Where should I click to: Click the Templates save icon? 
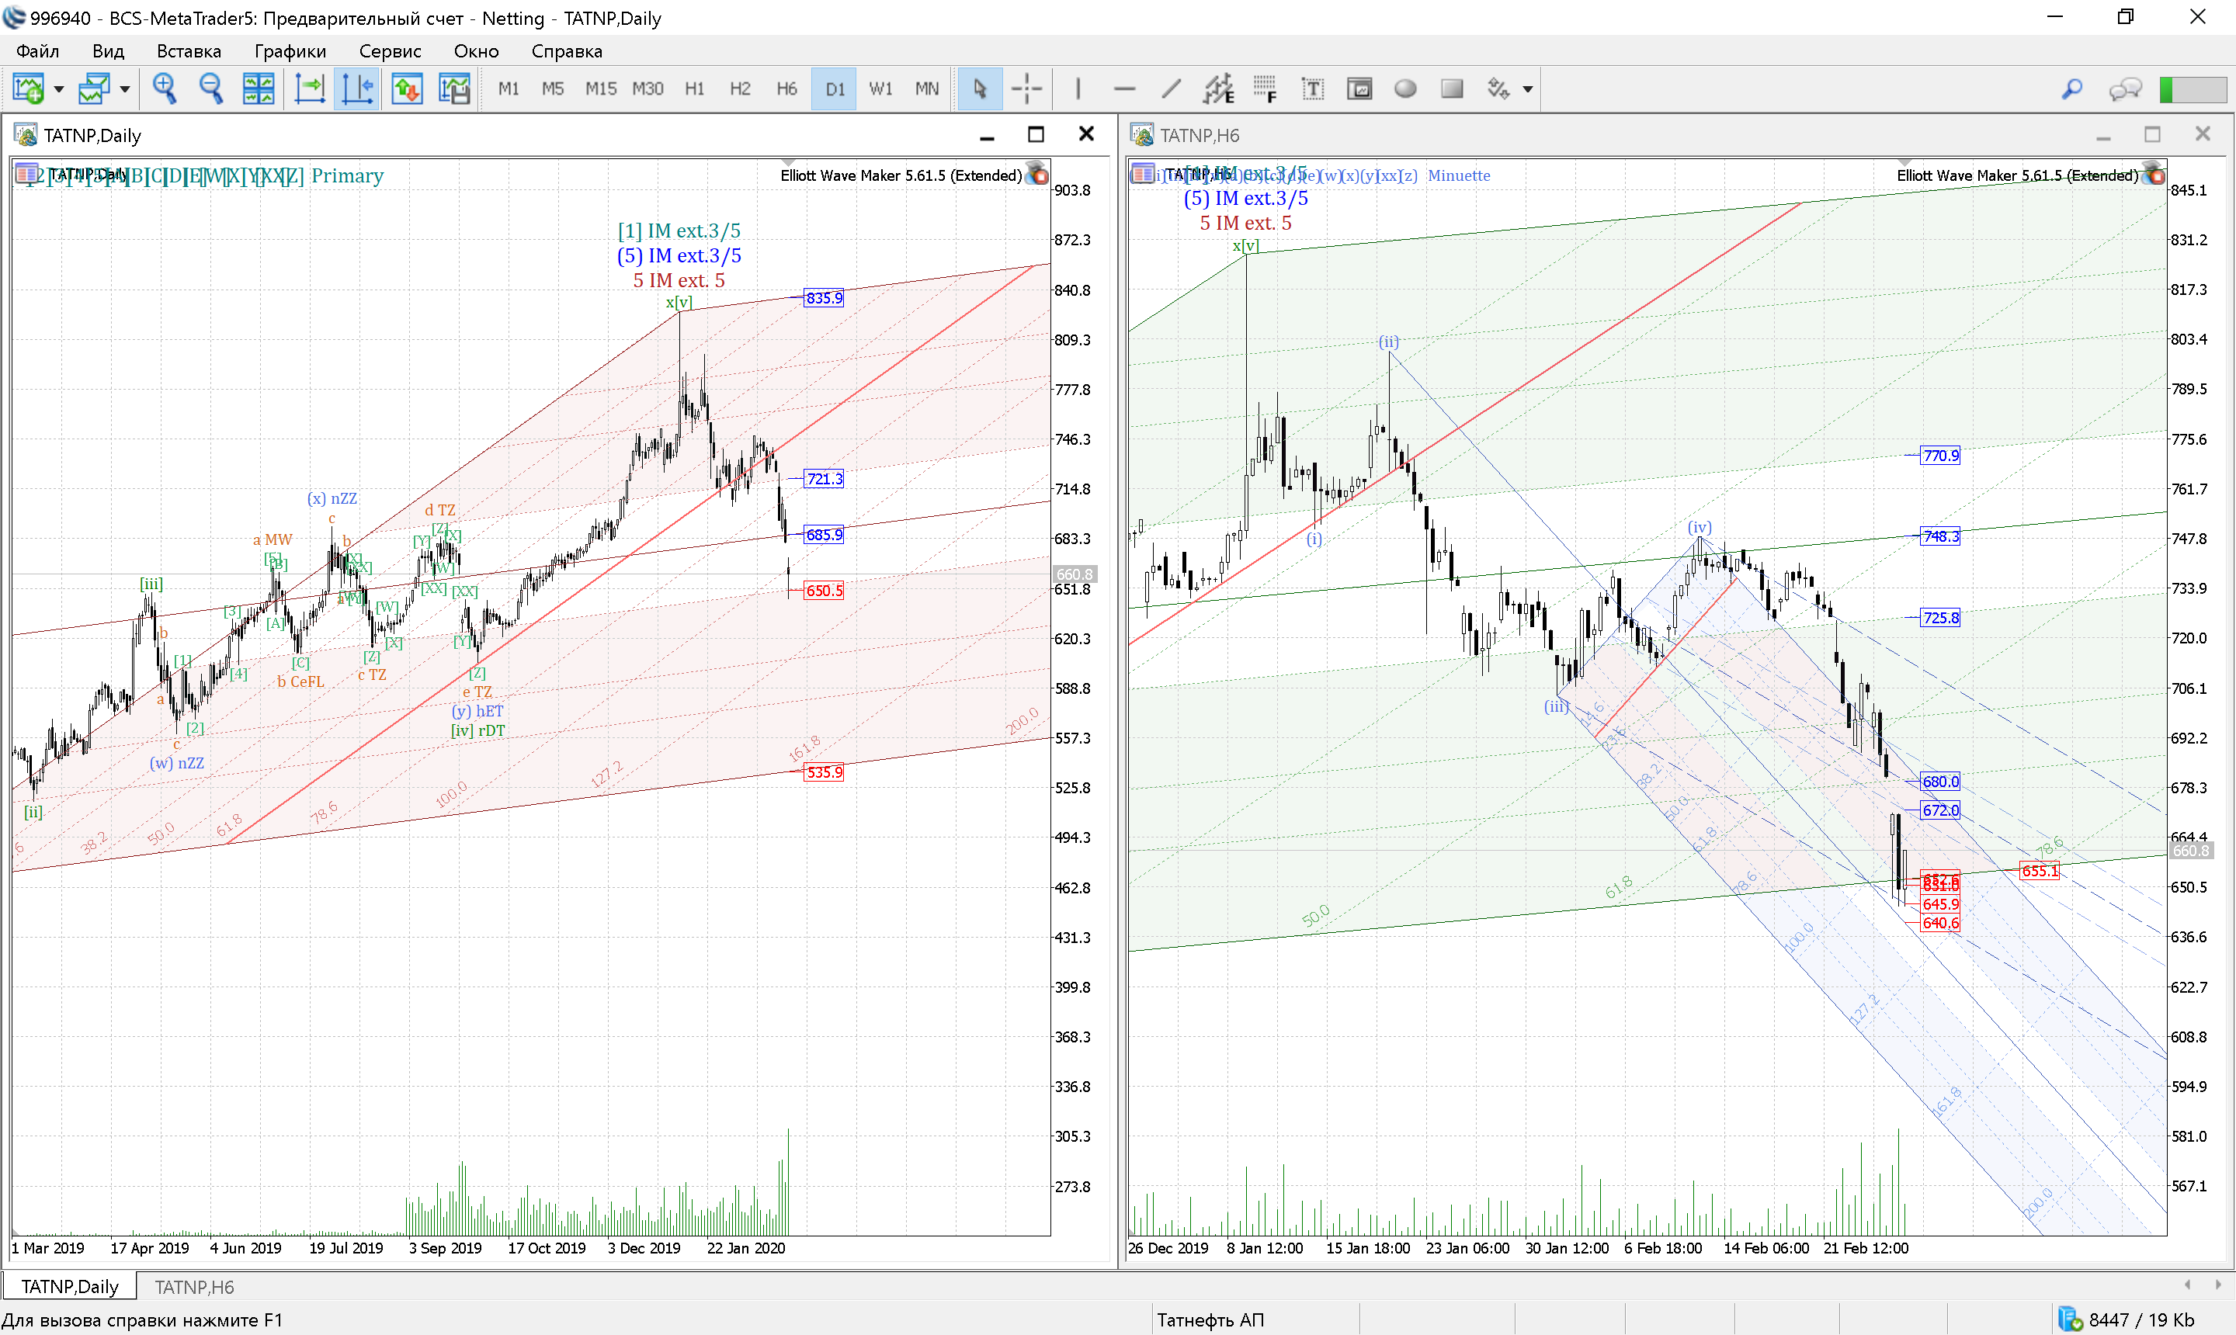click(454, 88)
